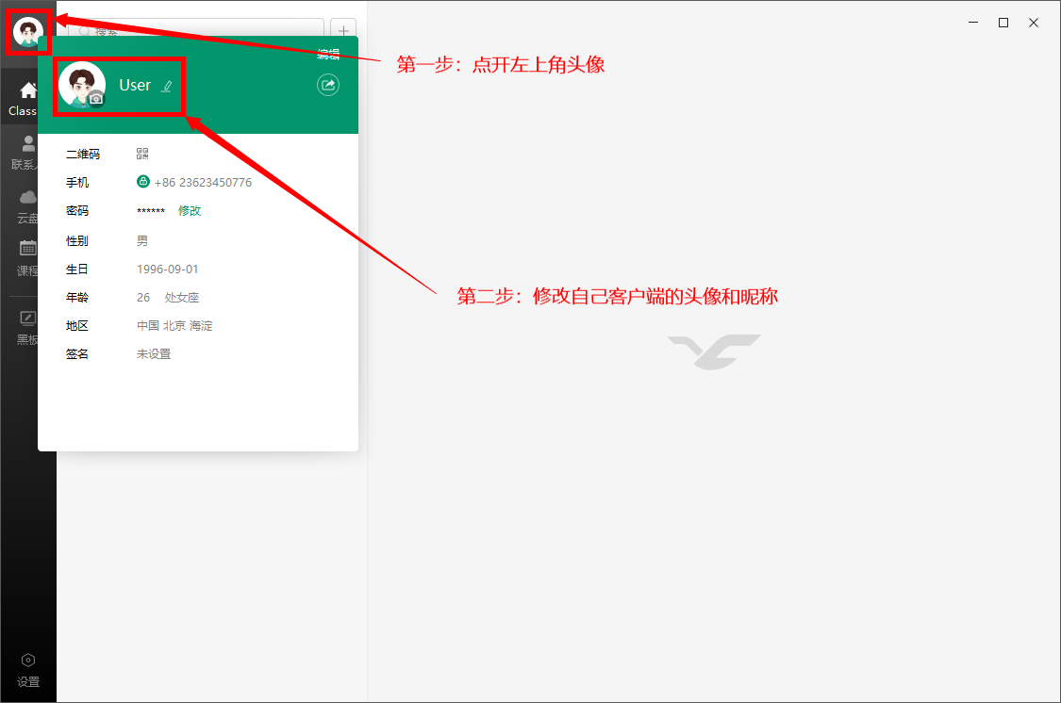This screenshot has width=1061, height=703.
Task: Change the profile photo via camera icon
Action: [x=96, y=99]
